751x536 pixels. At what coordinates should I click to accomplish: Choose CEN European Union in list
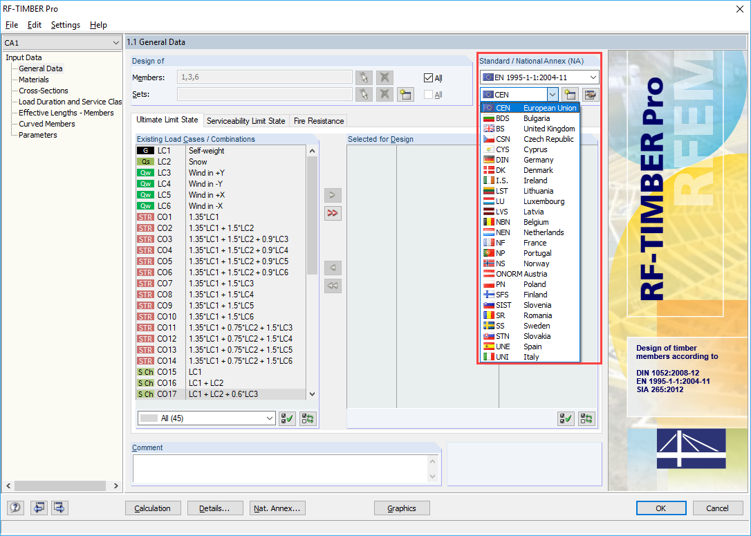(530, 109)
